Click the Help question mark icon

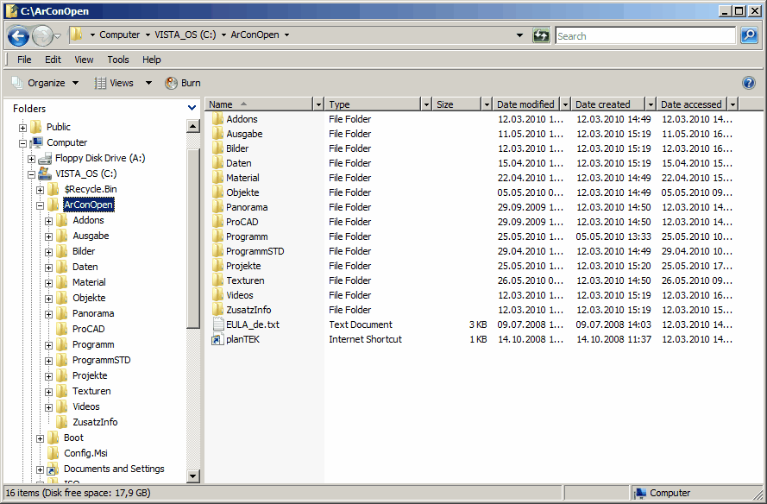pyautogui.click(x=749, y=83)
